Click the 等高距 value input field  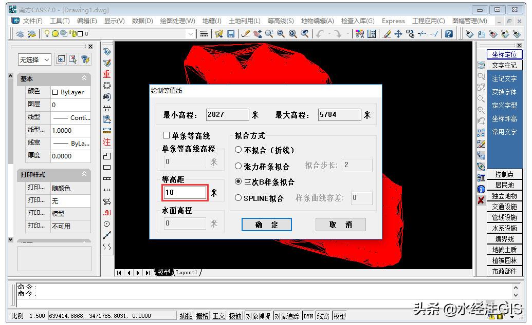click(184, 192)
